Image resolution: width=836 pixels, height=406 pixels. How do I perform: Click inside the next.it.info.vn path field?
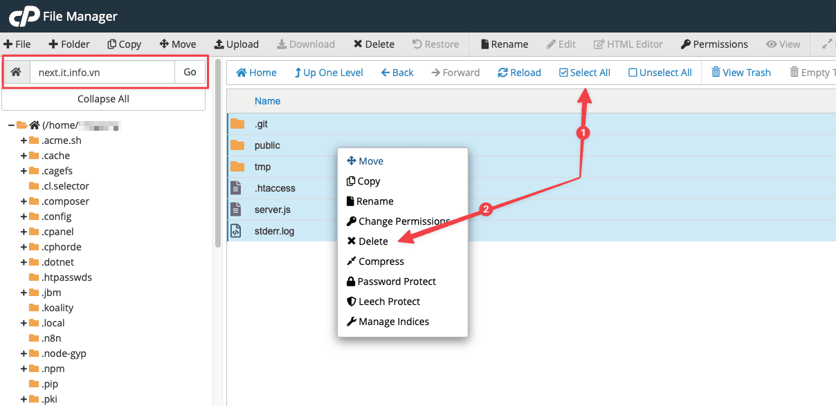(x=104, y=71)
